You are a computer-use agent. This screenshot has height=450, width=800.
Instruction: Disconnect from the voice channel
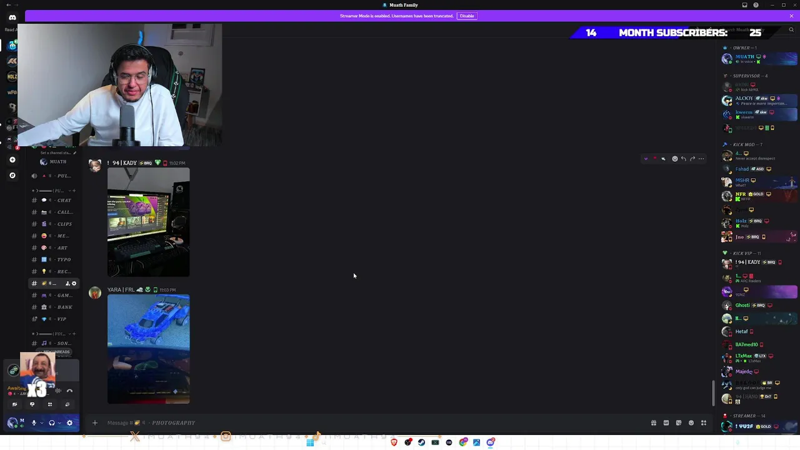coord(69,391)
